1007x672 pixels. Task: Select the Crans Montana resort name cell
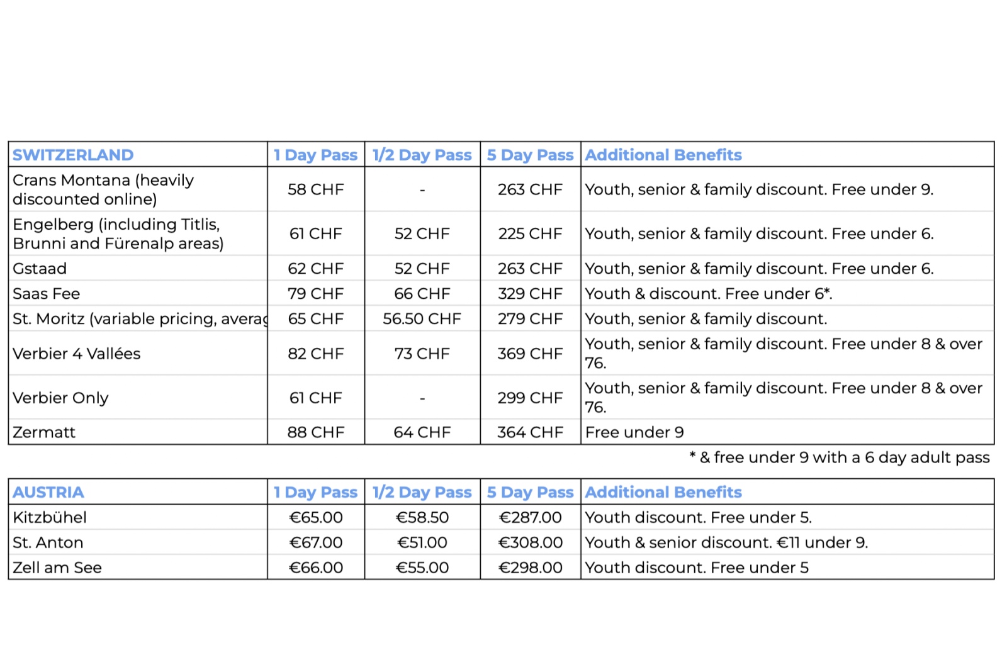click(x=103, y=189)
